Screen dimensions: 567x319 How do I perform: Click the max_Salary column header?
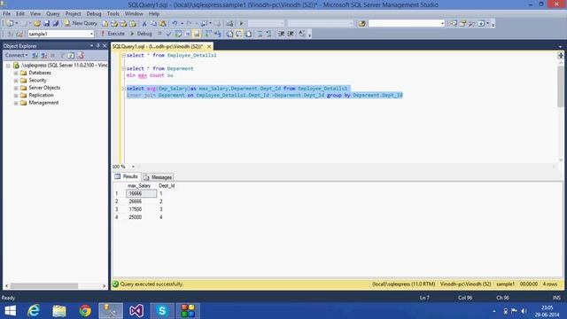tap(139, 185)
